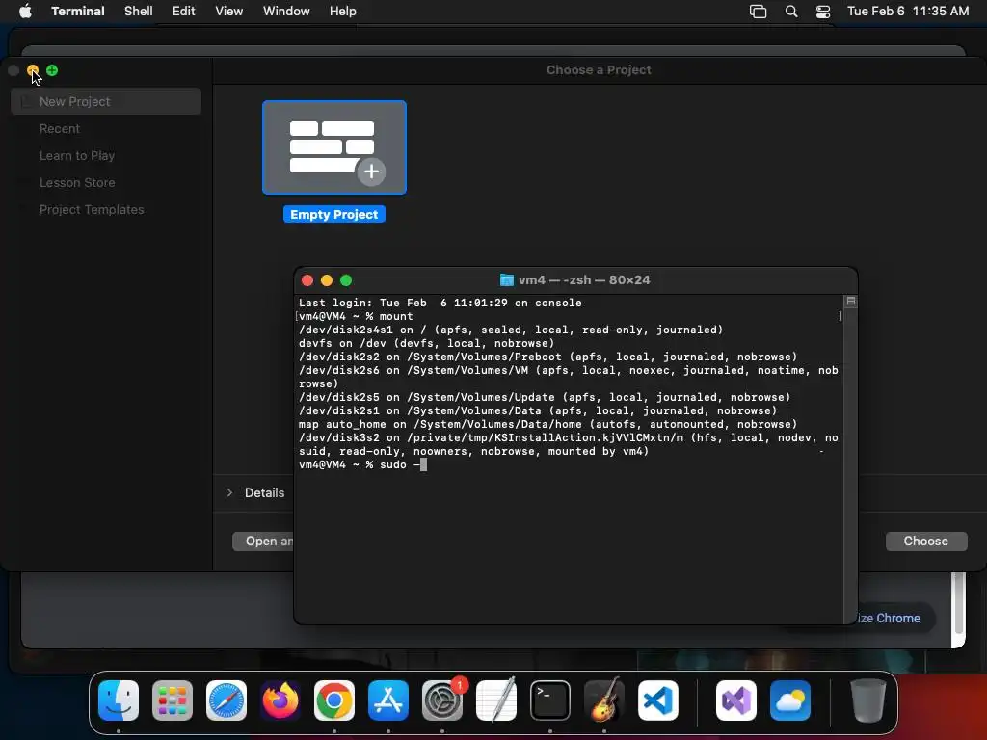This screenshot has width=987, height=740.
Task: Open Launchpad from the Dock
Action: click(x=173, y=700)
